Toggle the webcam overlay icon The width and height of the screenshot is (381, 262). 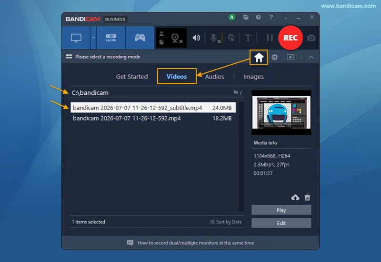176,38
